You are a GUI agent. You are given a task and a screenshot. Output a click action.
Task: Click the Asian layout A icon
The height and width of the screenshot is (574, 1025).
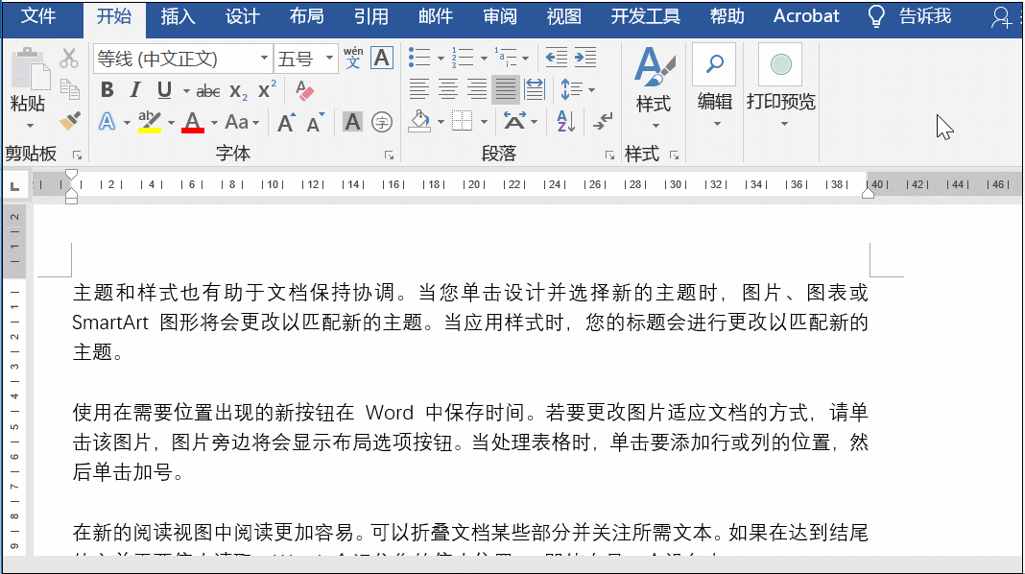(x=513, y=121)
